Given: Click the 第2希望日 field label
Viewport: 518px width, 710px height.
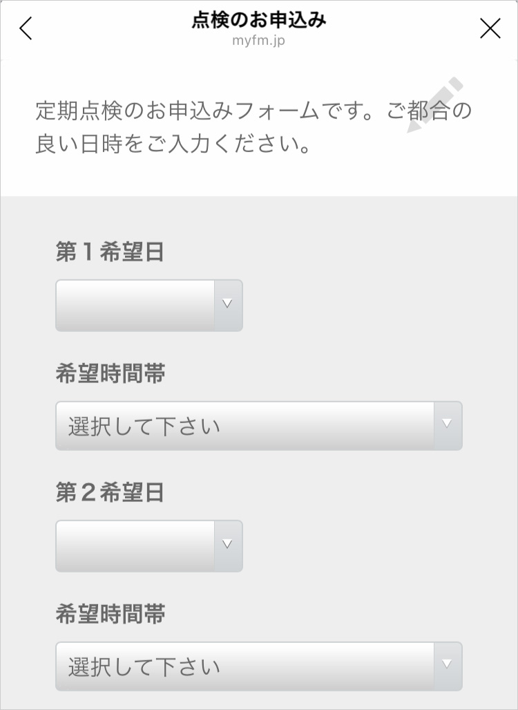Looking at the screenshot, I should pyautogui.click(x=110, y=492).
